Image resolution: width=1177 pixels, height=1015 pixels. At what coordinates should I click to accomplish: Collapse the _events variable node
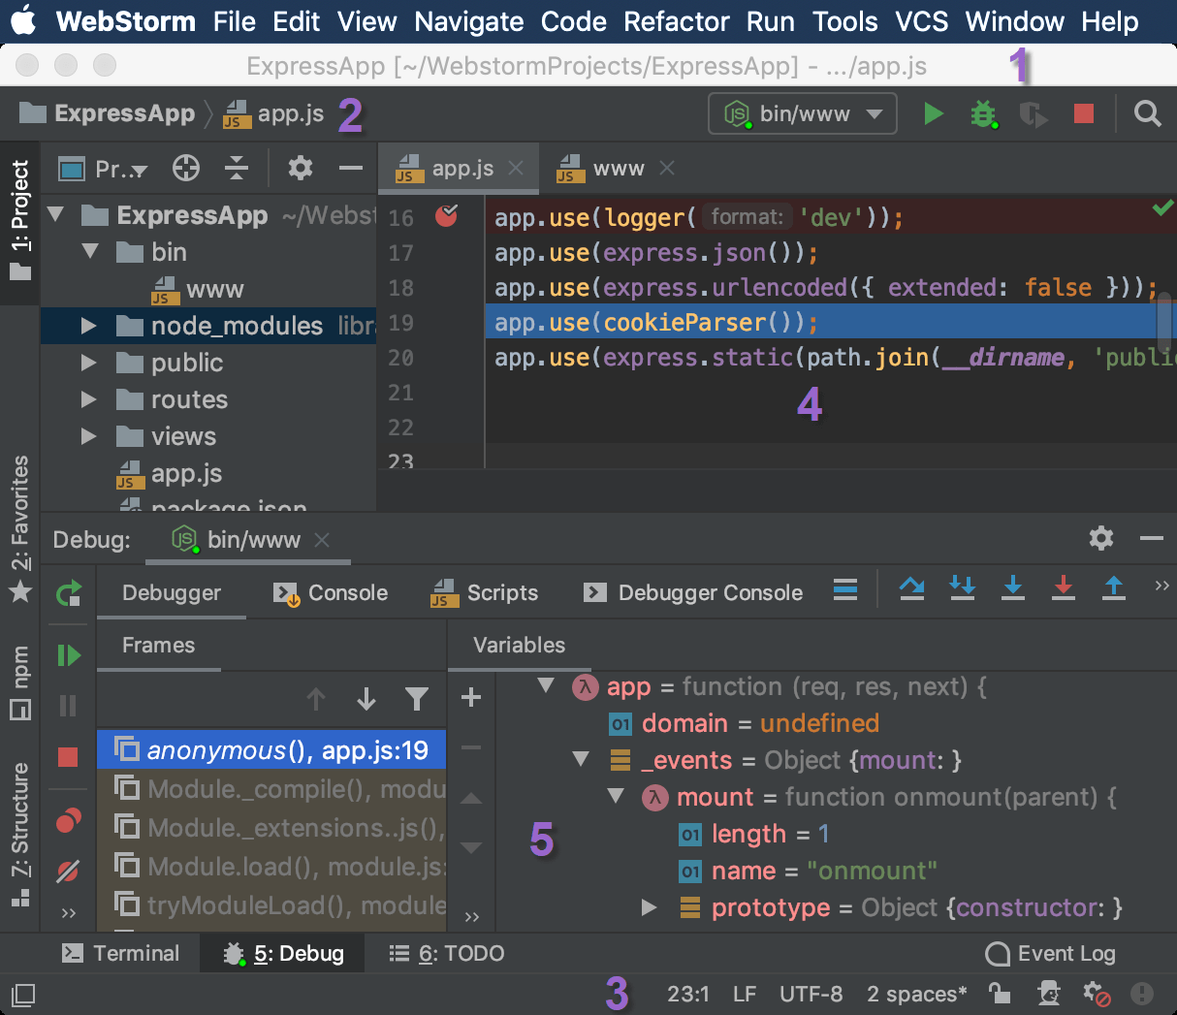pos(581,759)
